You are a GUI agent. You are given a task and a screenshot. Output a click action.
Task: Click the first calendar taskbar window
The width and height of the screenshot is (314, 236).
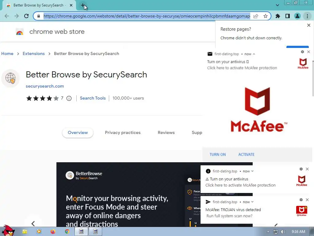coord(81,232)
